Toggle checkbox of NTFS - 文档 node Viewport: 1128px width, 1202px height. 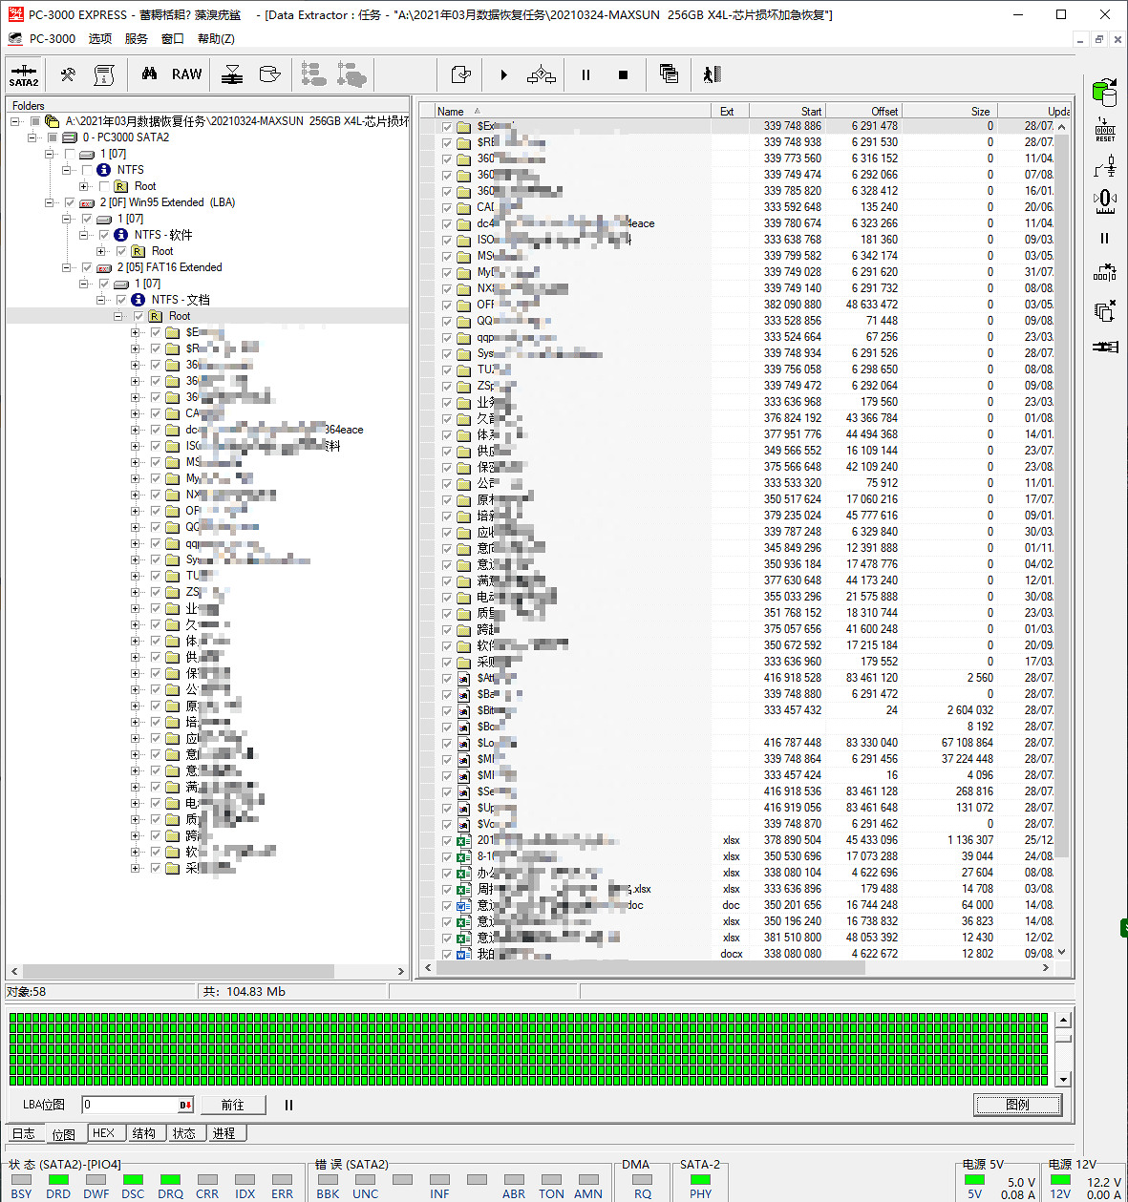point(121,300)
